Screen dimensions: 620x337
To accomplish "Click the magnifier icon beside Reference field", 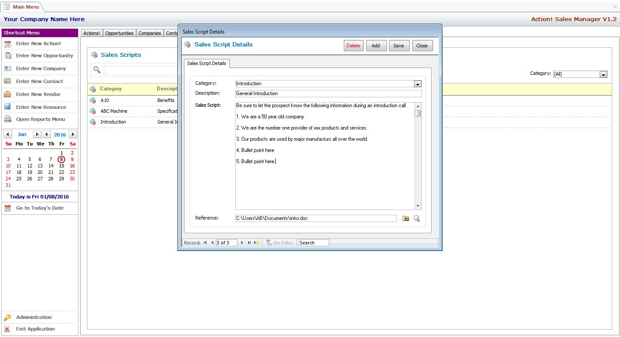I will pos(417,219).
